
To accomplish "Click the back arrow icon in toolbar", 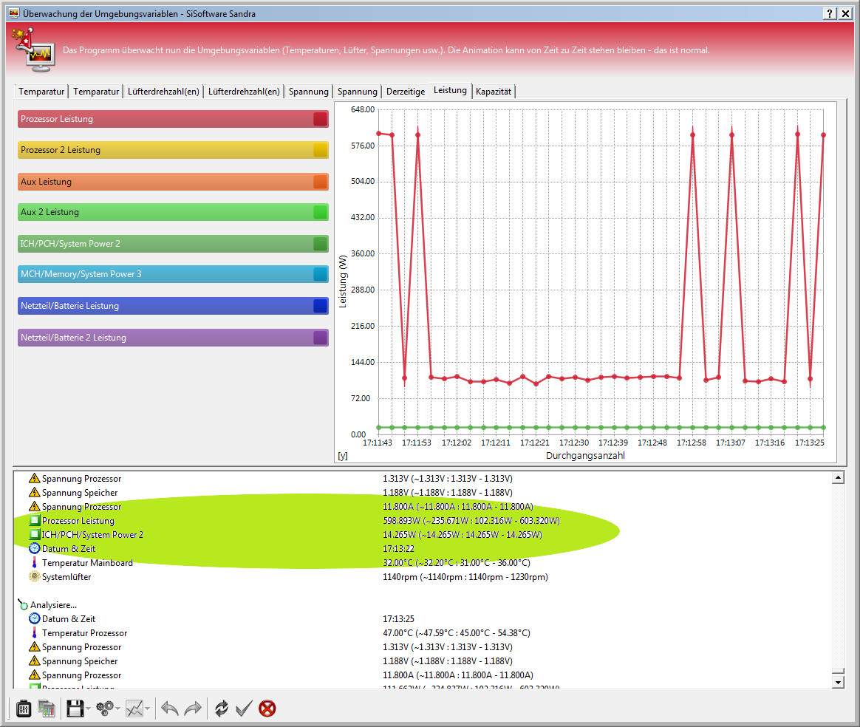I will point(170,709).
